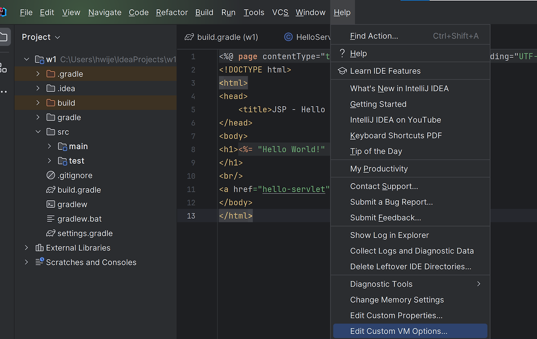Select Submit Feedback...
The width and height of the screenshot is (537, 339).
pos(410,218)
